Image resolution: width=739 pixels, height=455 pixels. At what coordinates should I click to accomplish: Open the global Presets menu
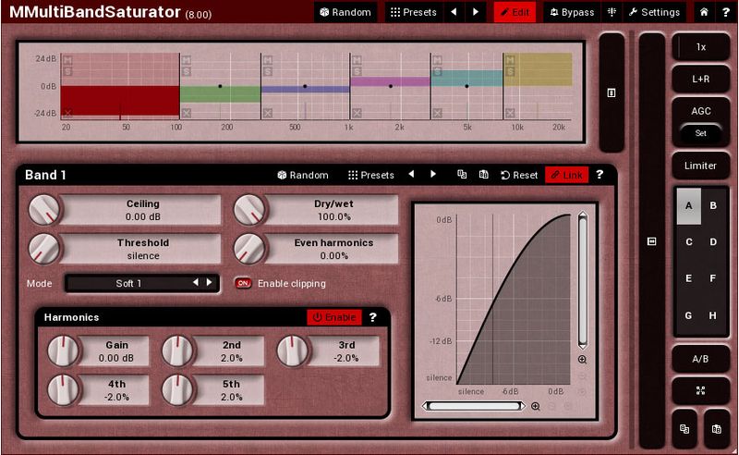coord(413,12)
